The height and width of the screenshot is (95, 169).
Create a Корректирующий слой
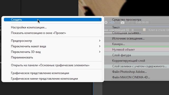(x=129, y=61)
